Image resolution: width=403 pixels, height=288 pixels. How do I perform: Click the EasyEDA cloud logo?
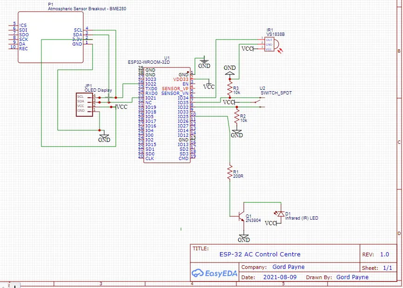point(215,273)
